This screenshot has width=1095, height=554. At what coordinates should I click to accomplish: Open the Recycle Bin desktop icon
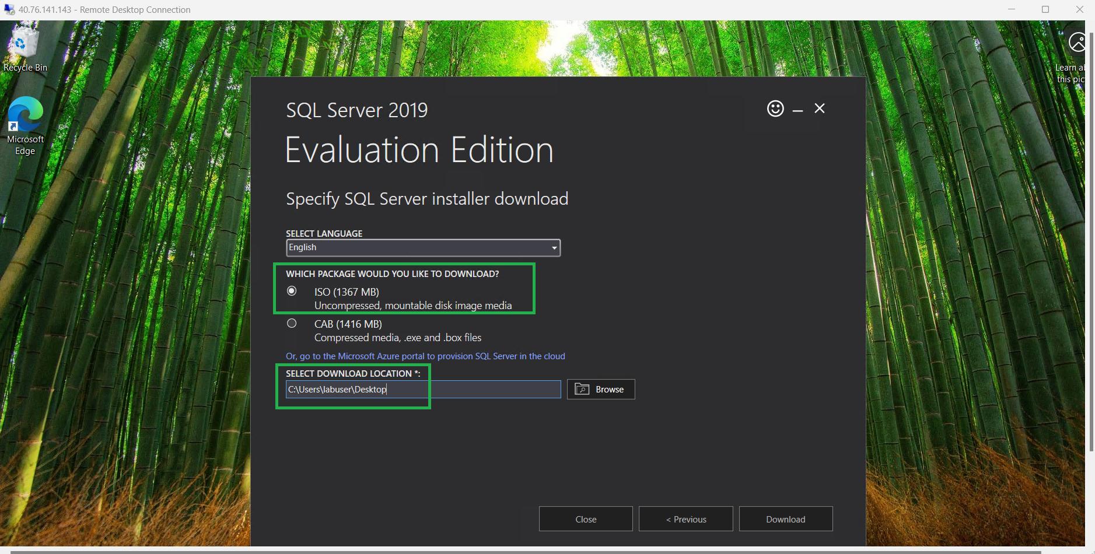point(25,48)
